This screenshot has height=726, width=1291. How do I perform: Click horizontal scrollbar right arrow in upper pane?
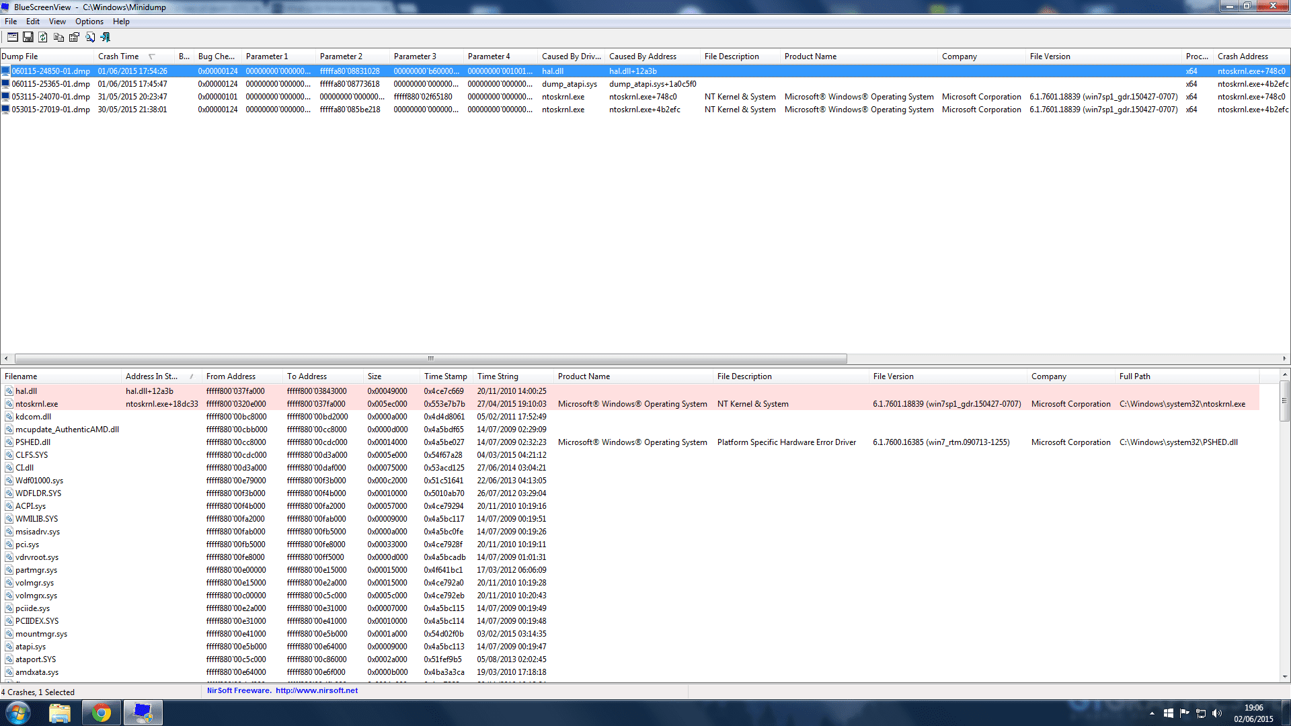tap(1284, 358)
